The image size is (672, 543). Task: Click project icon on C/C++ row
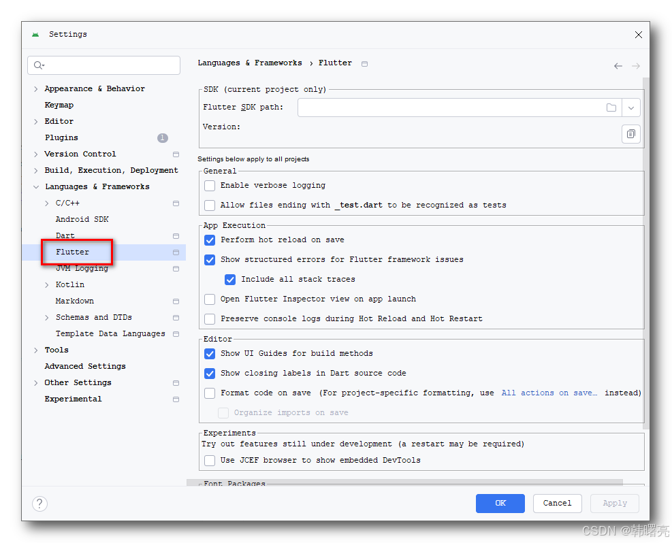click(176, 203)
